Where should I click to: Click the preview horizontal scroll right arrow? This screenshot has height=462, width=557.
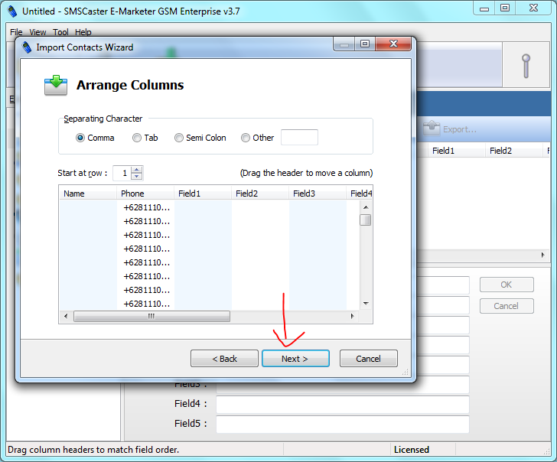tap(353, 316)
